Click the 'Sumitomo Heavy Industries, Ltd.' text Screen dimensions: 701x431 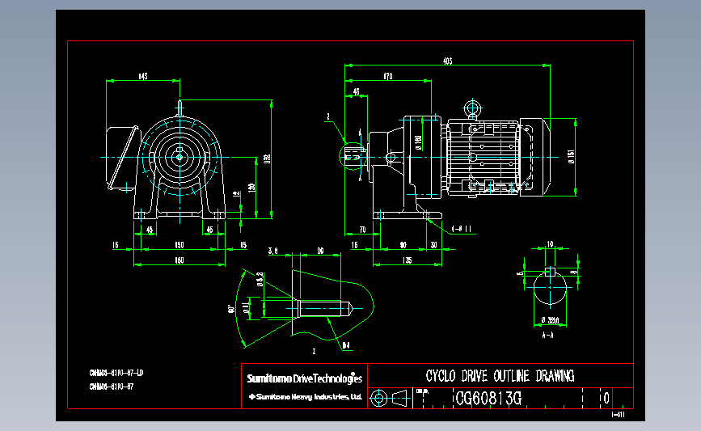[306, 396]
